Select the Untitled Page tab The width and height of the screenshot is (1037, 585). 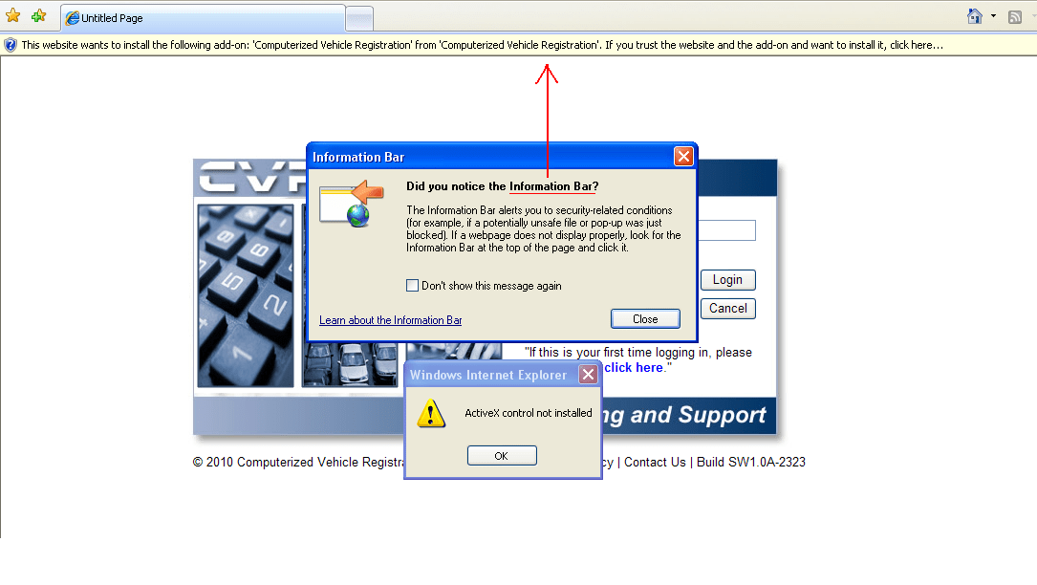coord(203,18)
